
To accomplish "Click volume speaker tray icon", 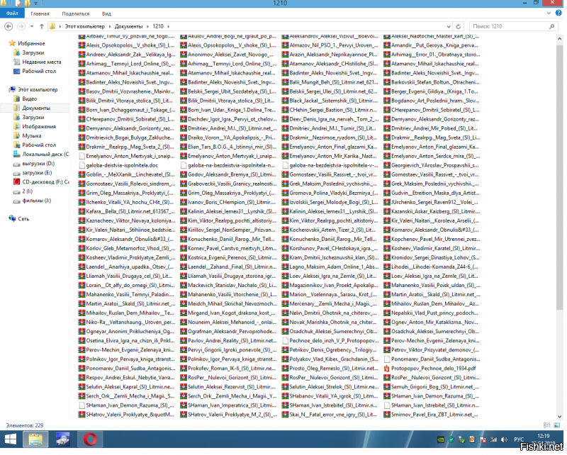I will click(504, 439).
